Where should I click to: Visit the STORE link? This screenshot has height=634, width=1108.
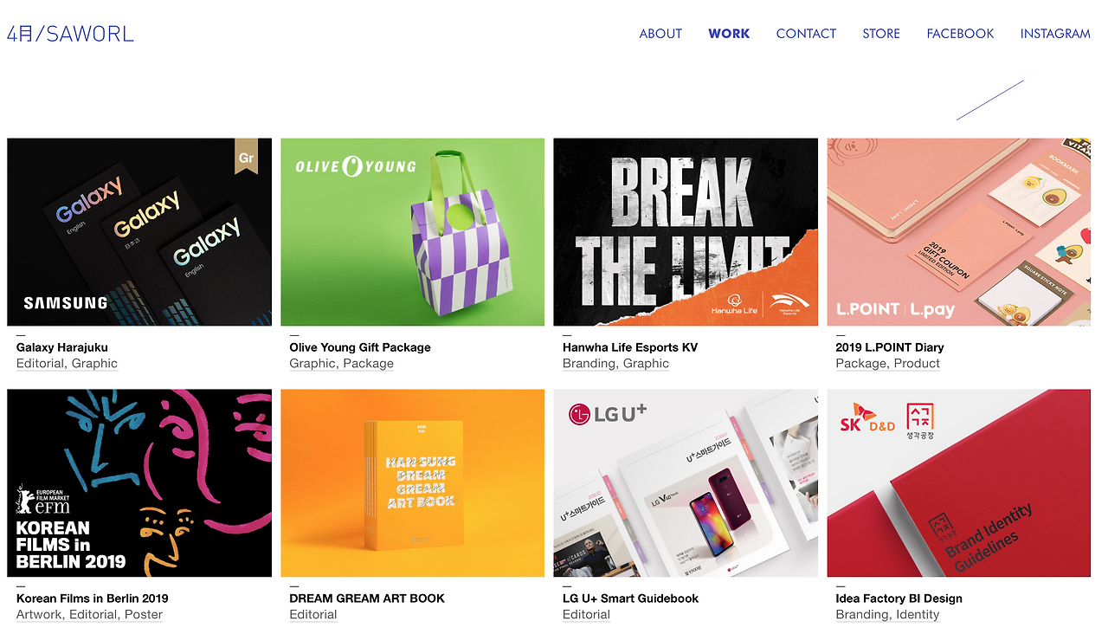click(x=881, y=34)
